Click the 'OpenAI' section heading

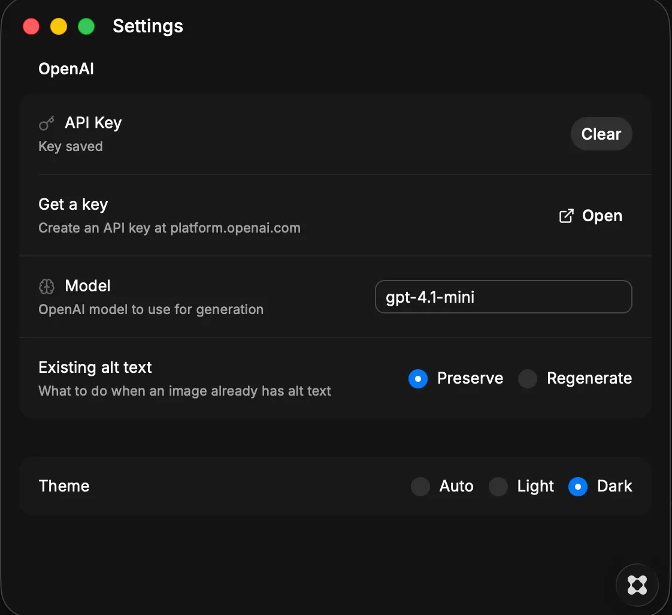pyautogui.click(x=66, y=68)
